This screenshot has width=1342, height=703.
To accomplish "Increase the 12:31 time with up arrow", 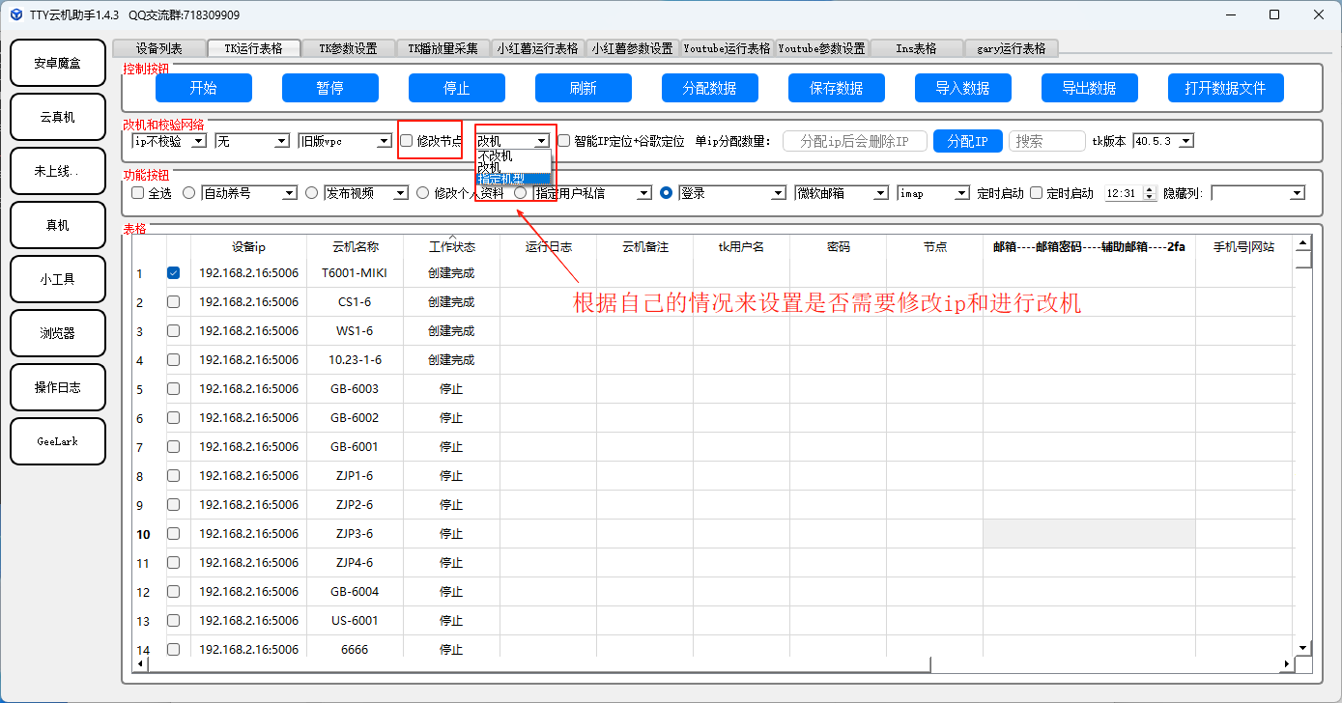I will point(1149,189).
